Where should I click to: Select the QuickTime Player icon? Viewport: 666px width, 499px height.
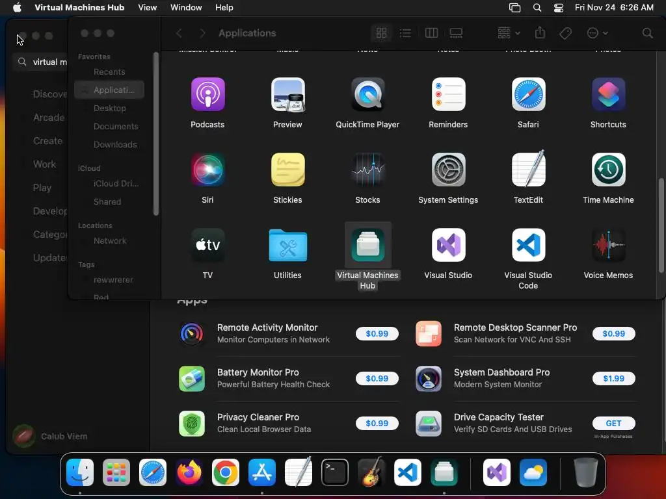click(x=367, y=94)
